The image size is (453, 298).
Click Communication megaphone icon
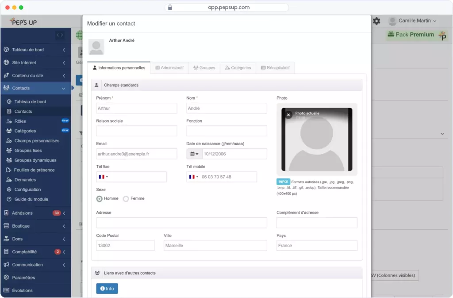click(6, 264)
